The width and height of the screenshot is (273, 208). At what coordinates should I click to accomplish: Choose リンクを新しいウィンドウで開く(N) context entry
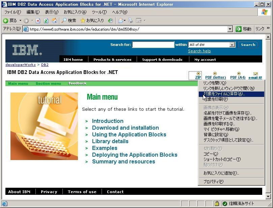[231, 88]
